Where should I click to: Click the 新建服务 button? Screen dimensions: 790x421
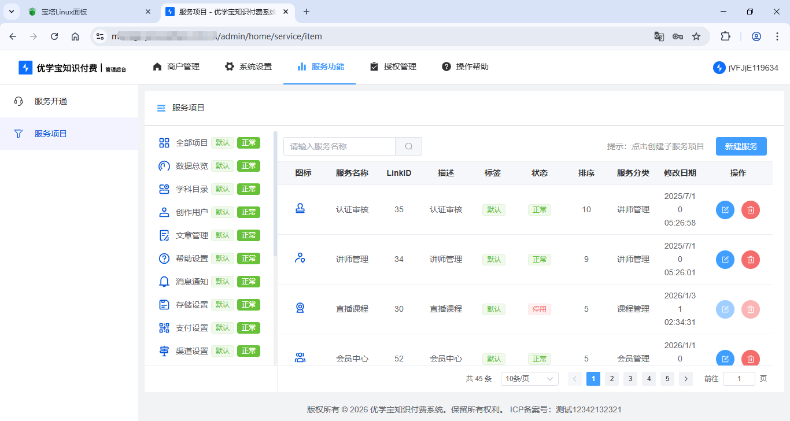[x=741, y=146]
